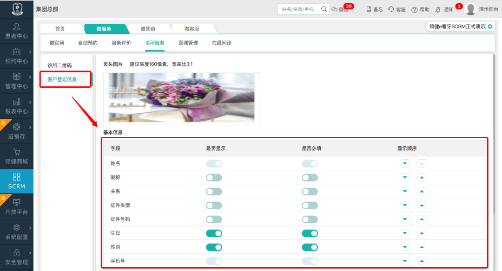Disable 是否显示 for 生日
This screenshot has height=271, width=502.
pos(214,233)
